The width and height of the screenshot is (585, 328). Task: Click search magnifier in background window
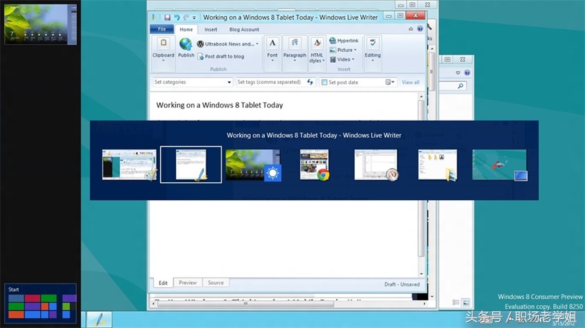point(460,86)
